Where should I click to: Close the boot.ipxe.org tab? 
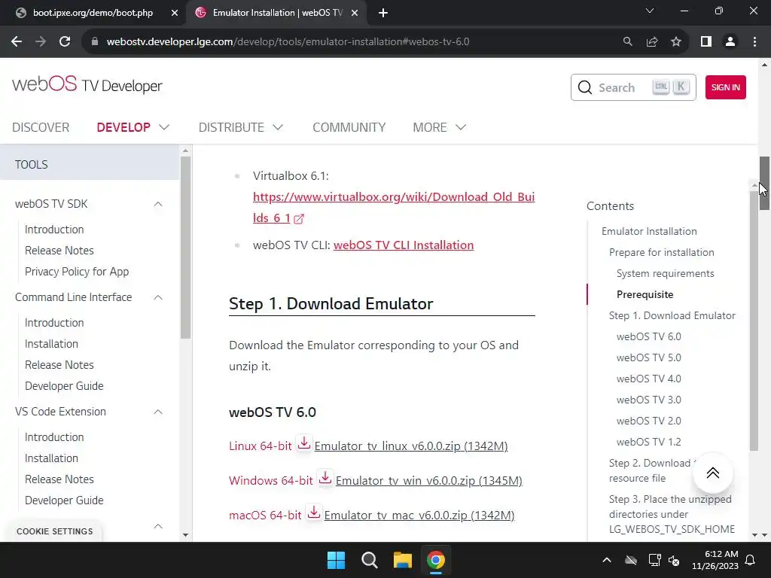(175, 13)
